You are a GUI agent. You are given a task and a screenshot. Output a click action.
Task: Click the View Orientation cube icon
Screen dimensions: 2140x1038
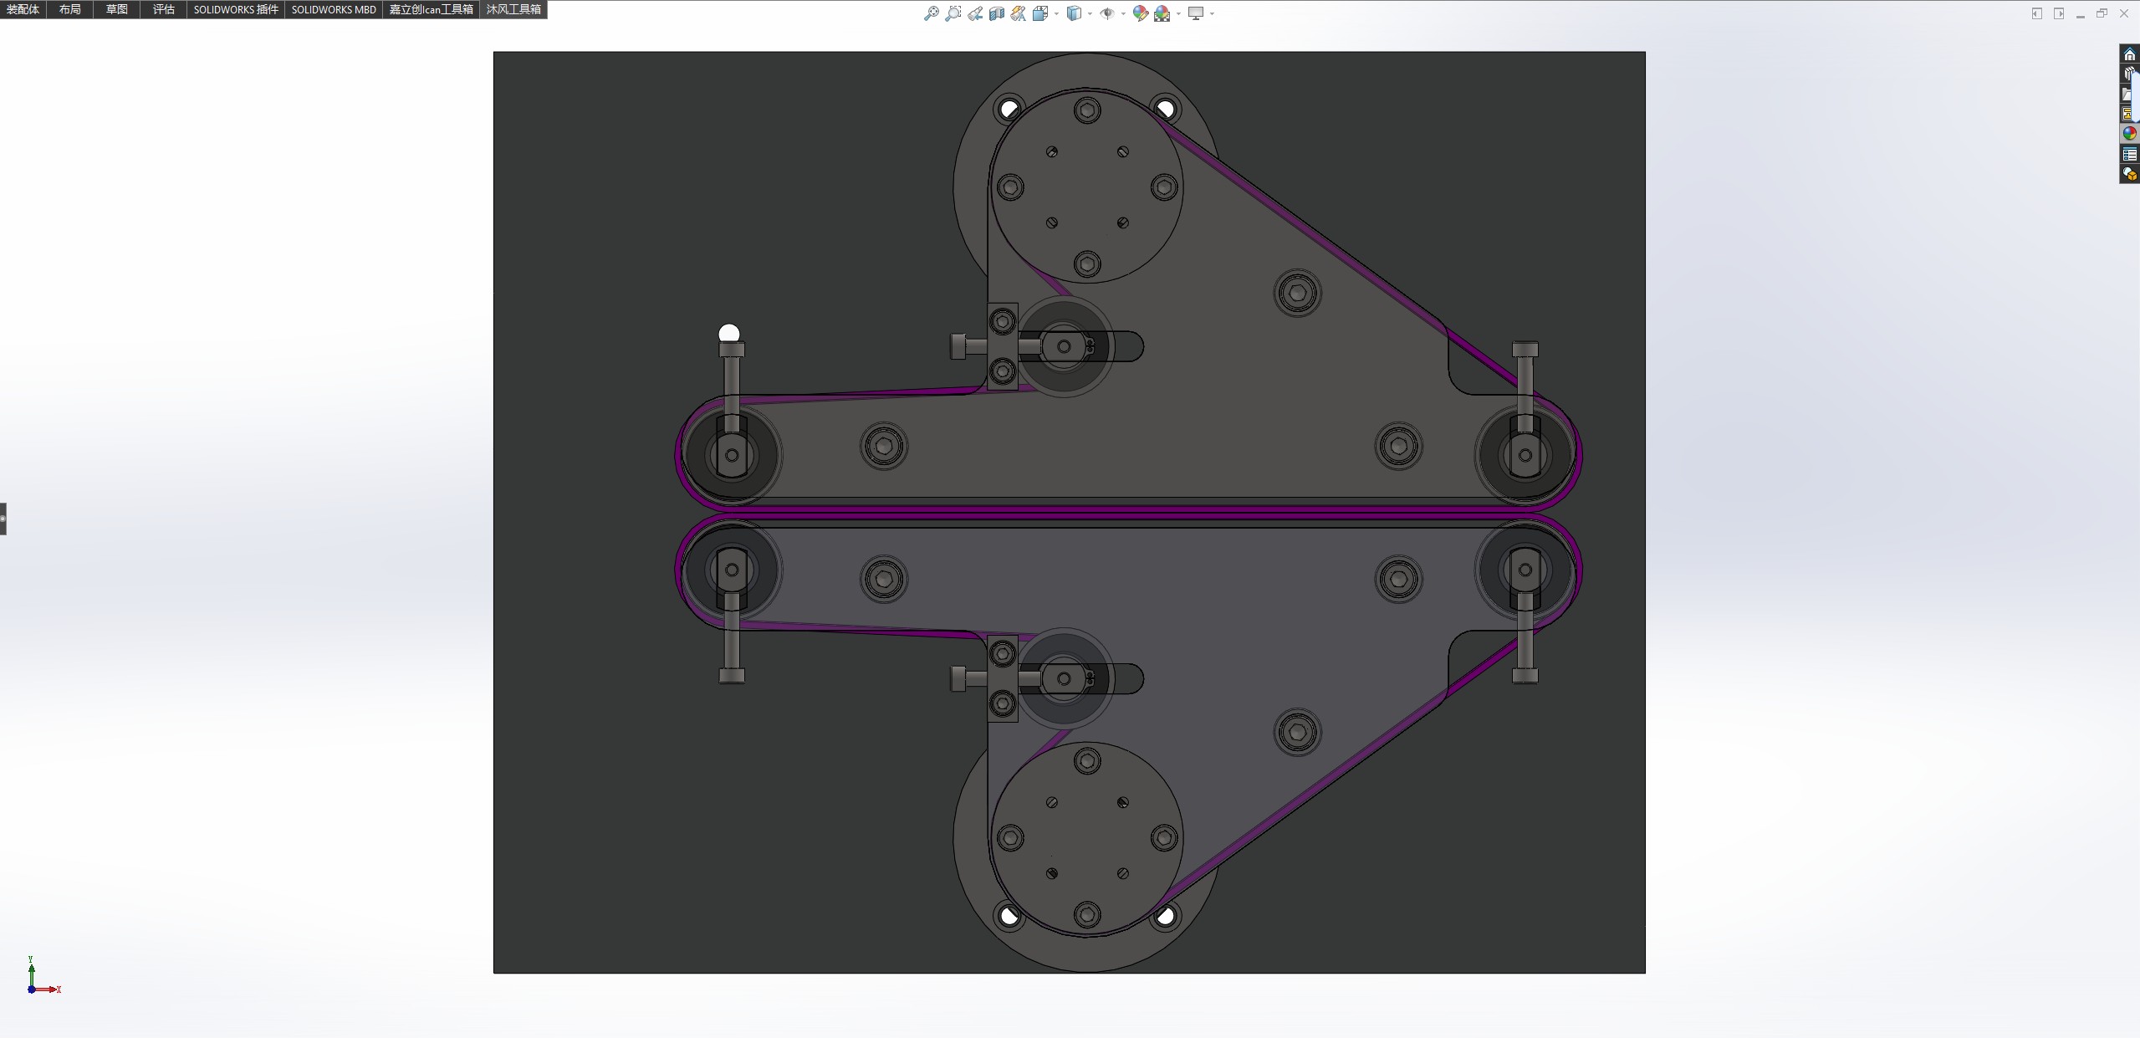pos(1040,13)
